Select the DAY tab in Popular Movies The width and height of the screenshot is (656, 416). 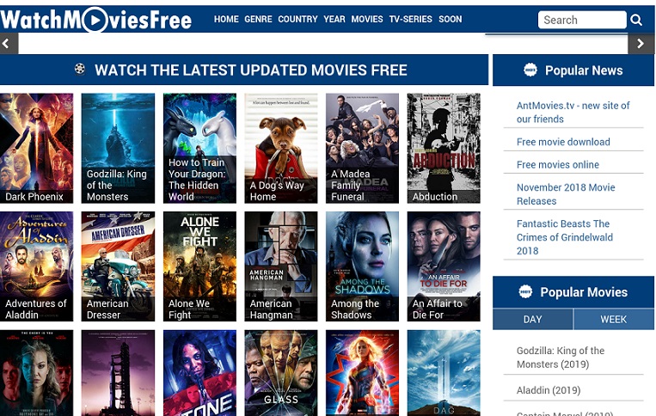pyautogui.click(x=532, y=320)
